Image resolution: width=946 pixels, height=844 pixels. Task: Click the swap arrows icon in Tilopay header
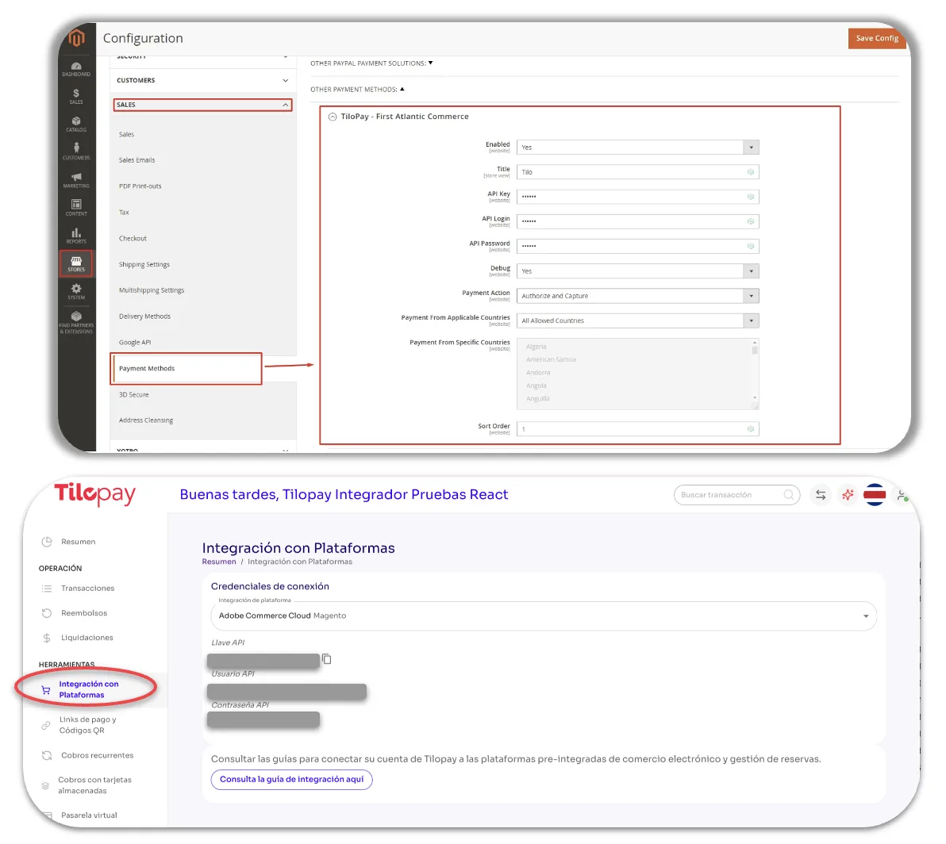click(821, 495)
